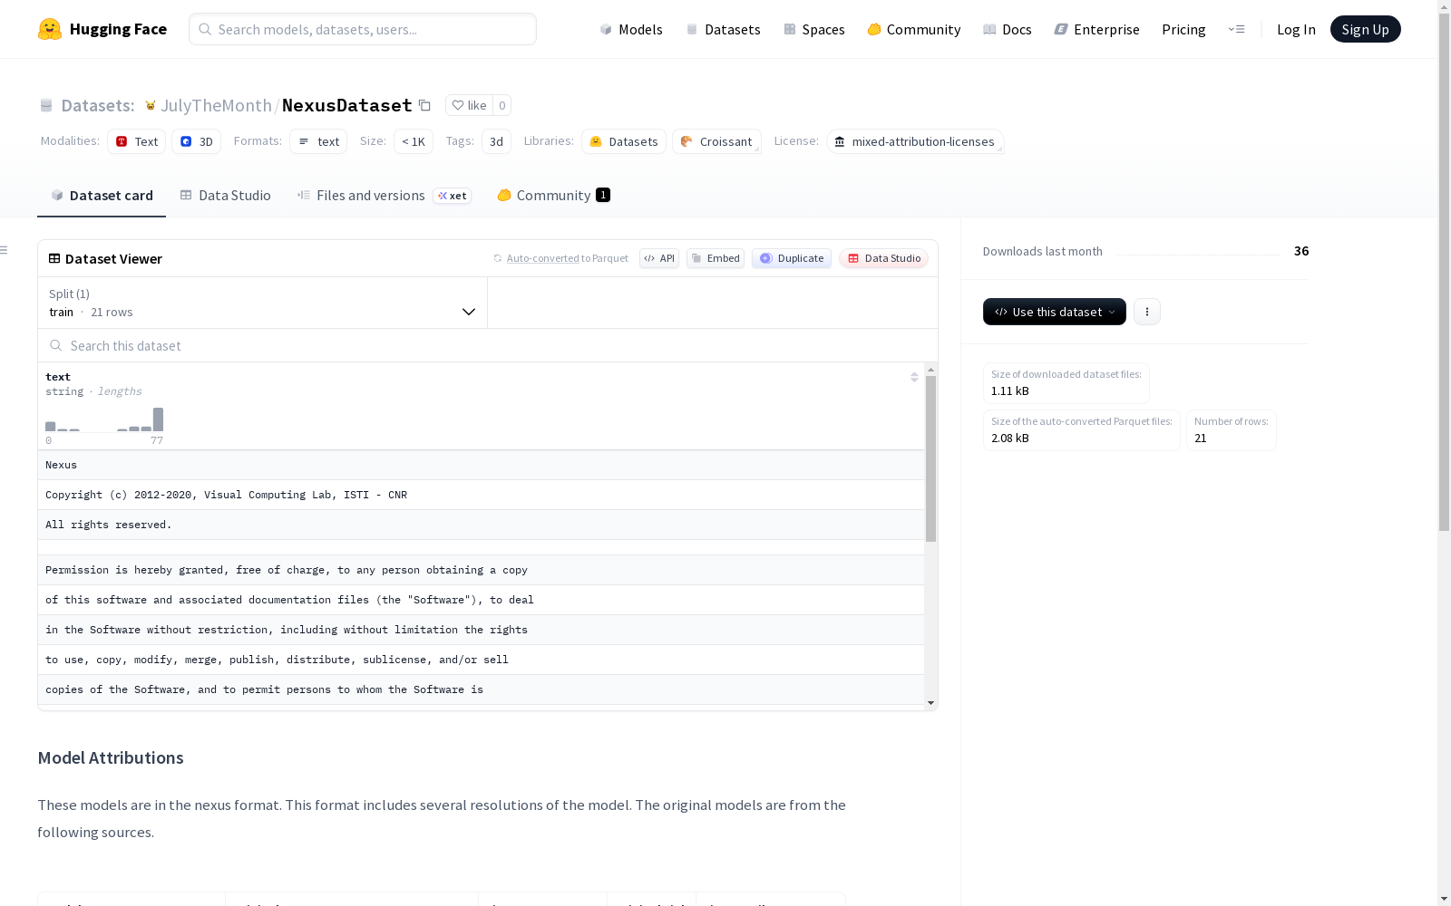Open the Files and versions tab

(x=384, y=196)
